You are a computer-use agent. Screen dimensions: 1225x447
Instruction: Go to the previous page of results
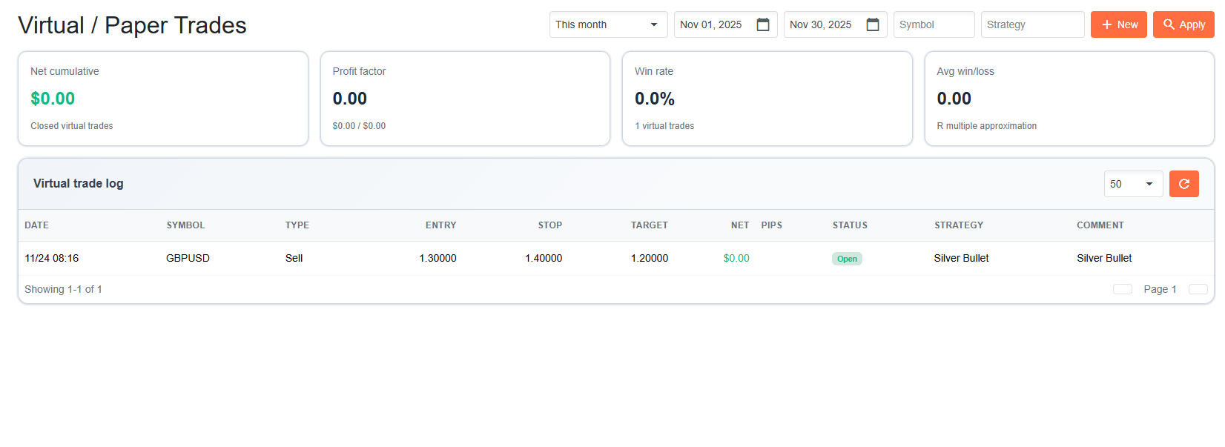click(x=1122, y=289)
